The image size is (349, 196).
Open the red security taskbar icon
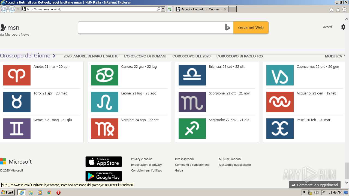click(58, 192)
